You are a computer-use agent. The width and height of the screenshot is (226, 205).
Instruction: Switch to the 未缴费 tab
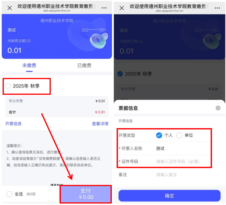click(x=29, y=65)
